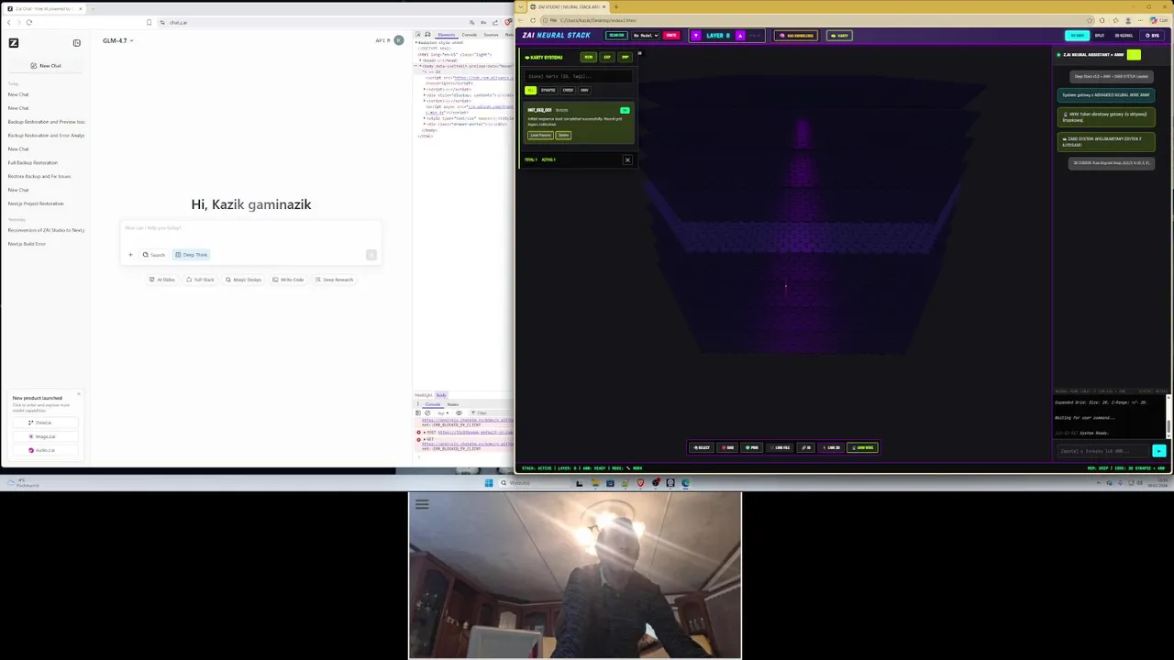Click the layer down arrow button
Viewport: 1174px width, 660px height.
[696, 36]
